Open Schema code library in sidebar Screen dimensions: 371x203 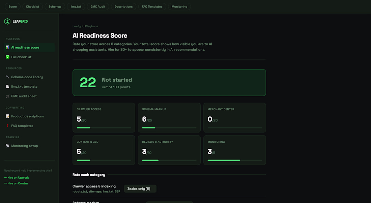pyautogui.click(x=29, y=77)
